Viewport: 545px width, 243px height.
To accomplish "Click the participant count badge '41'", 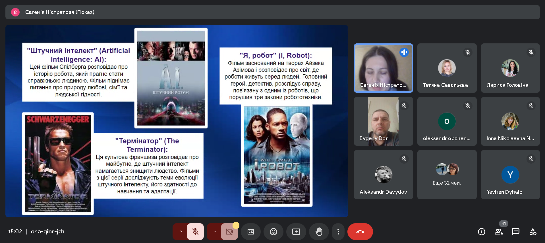I will pos(503,223).
